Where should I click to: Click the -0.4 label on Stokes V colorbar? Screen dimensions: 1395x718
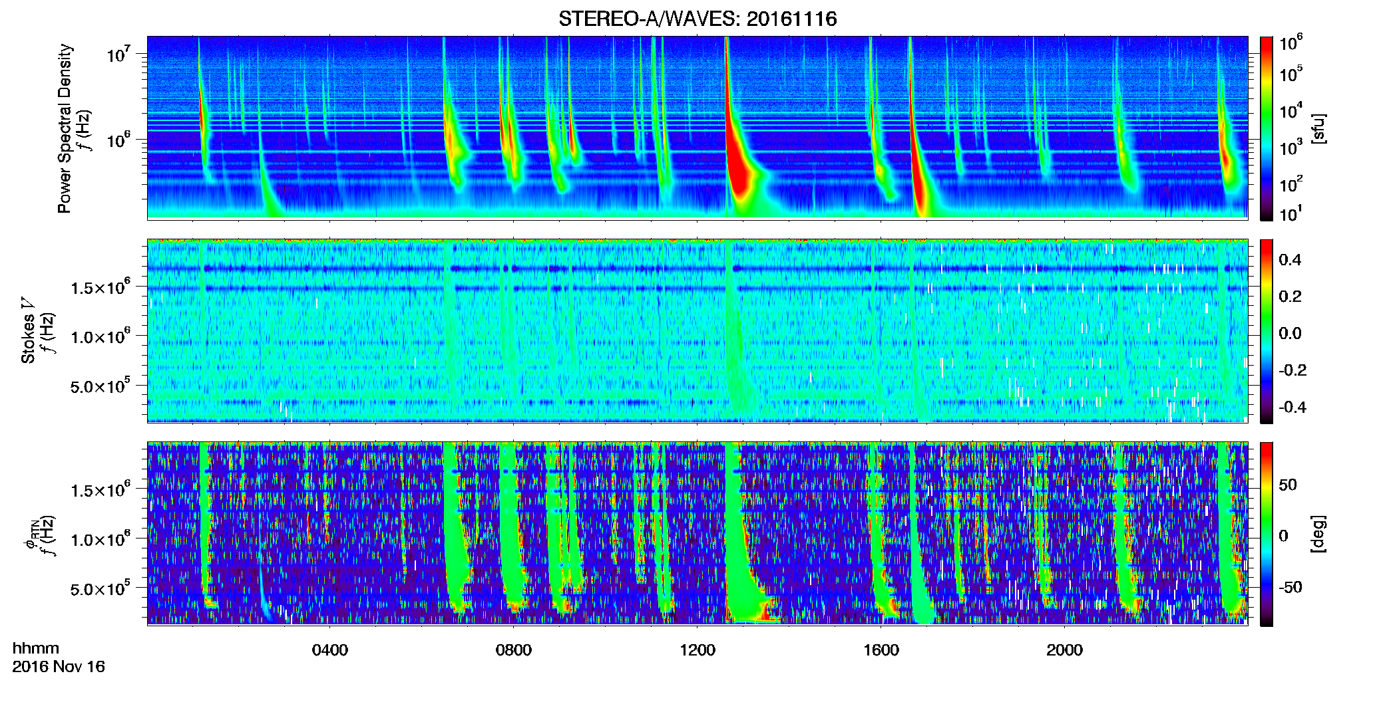(x=1293, y=407)
